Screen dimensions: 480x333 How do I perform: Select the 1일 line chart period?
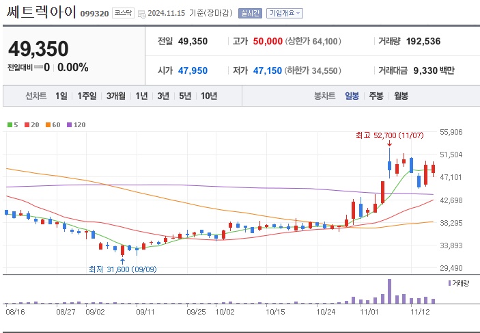[x=61, y=96]
